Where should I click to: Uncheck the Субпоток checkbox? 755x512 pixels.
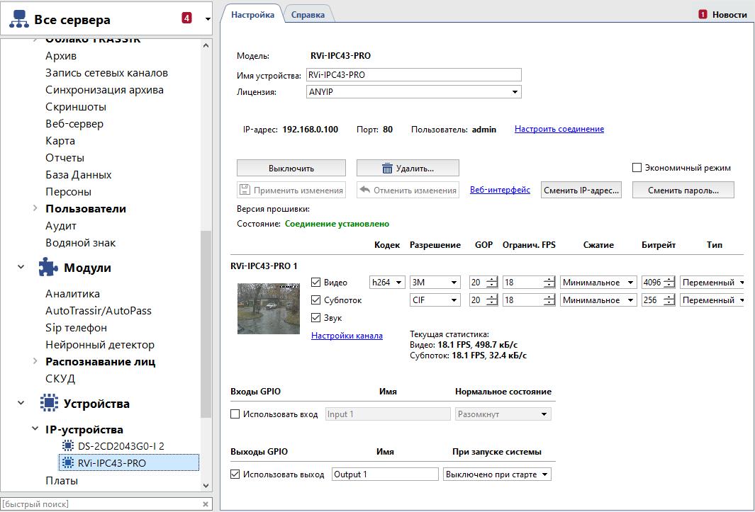coord(316,300)
